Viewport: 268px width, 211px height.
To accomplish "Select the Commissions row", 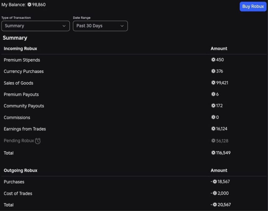I will (x=134, y=117).
